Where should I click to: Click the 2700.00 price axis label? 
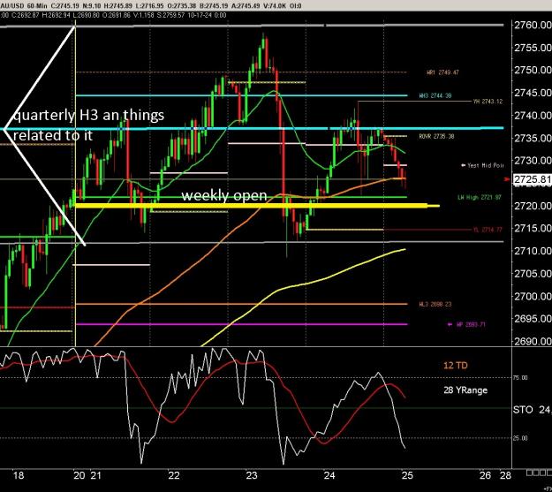point(533,296)
